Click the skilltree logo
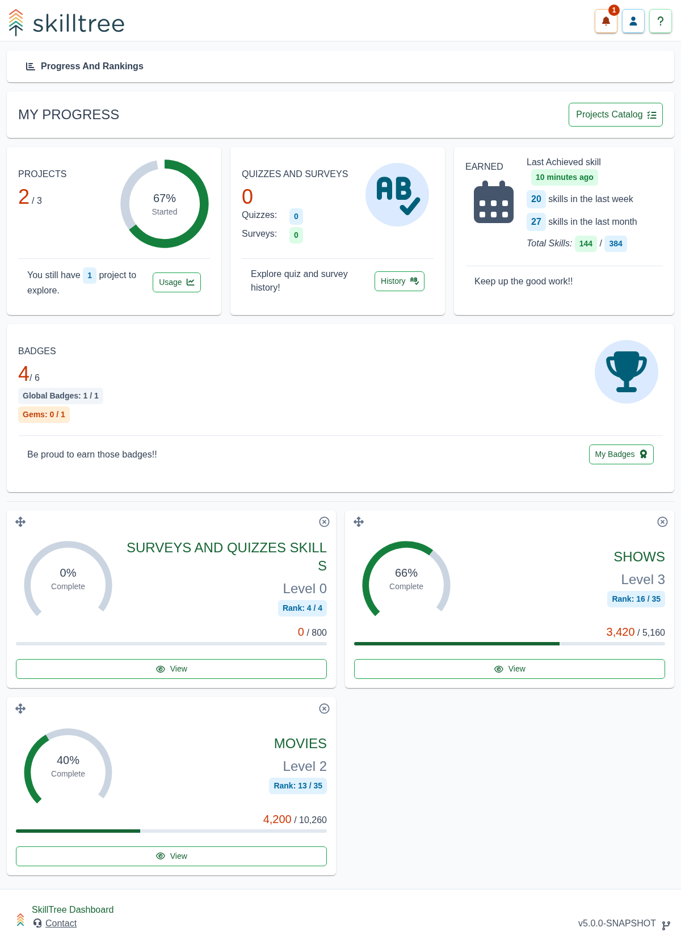The width and height of the screenshot is (681, 944). [x=66, y=23]
